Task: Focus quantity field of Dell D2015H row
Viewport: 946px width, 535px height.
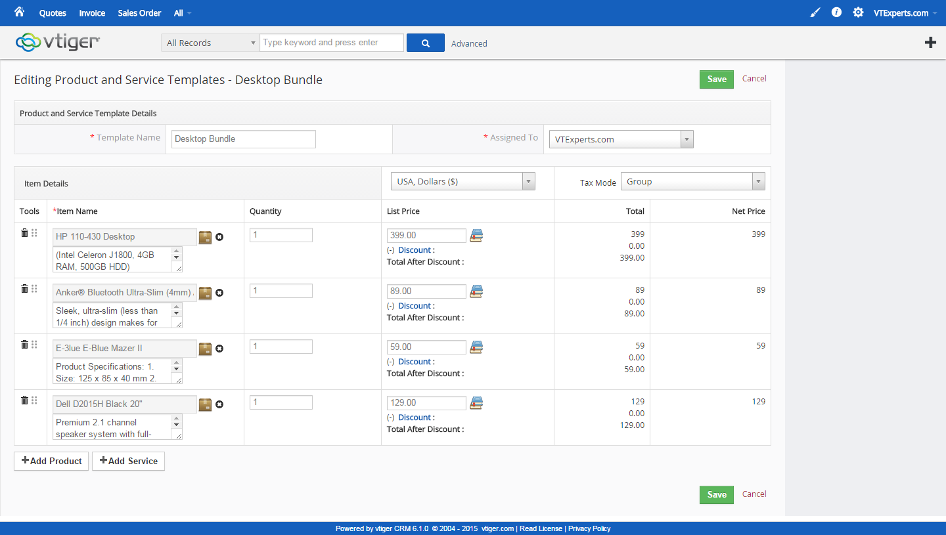Action: [281, 402]
